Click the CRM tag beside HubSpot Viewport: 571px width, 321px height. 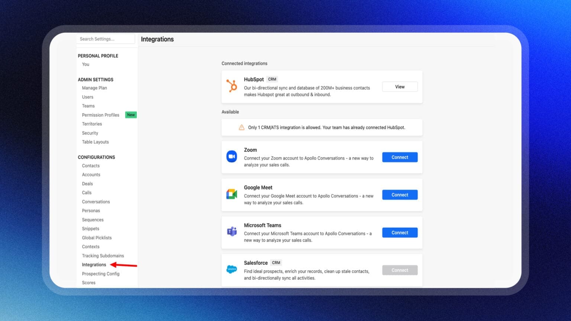[272, 79]
